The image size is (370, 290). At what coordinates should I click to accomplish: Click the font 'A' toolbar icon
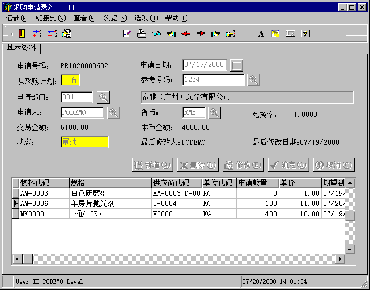pyautogui.click(x=261, y=33)
